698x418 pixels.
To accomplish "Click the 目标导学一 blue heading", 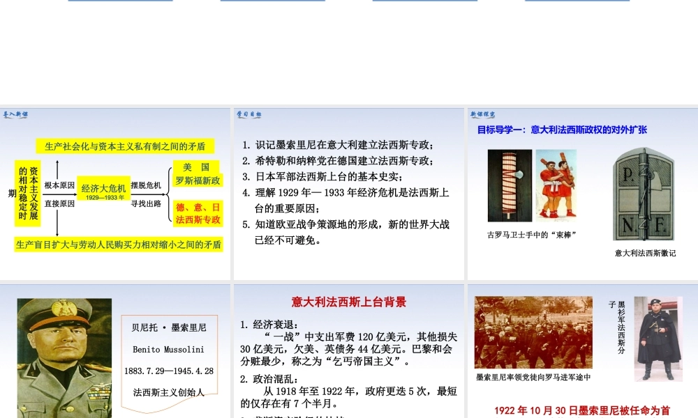I will (562, 130).
